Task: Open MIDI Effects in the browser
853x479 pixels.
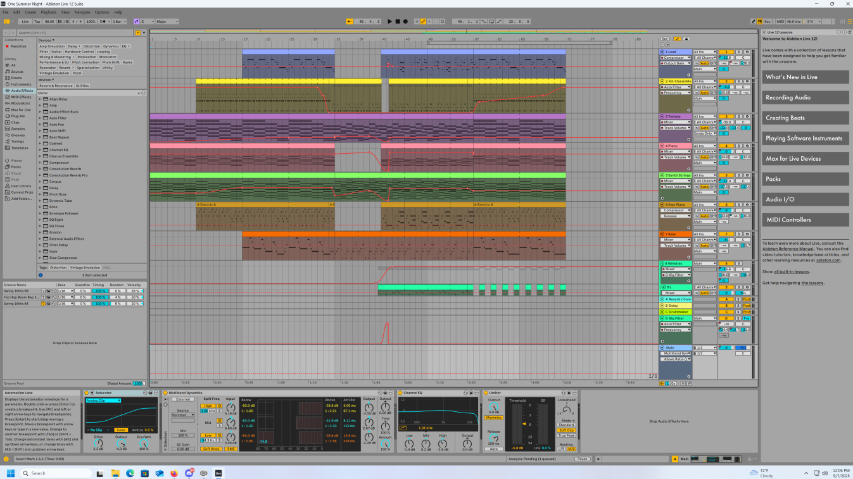Action: tap(21, 97)
